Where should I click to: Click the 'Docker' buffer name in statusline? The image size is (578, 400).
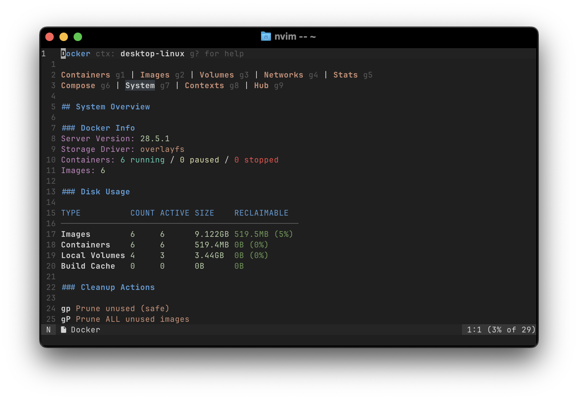[86, 330]
